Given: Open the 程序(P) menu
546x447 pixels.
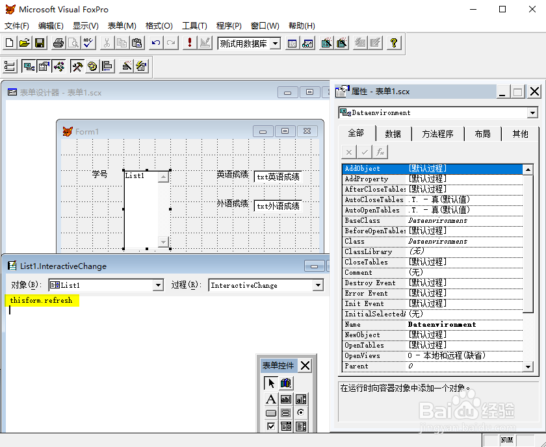Looking at the screenshot, I should click(229, 26).
